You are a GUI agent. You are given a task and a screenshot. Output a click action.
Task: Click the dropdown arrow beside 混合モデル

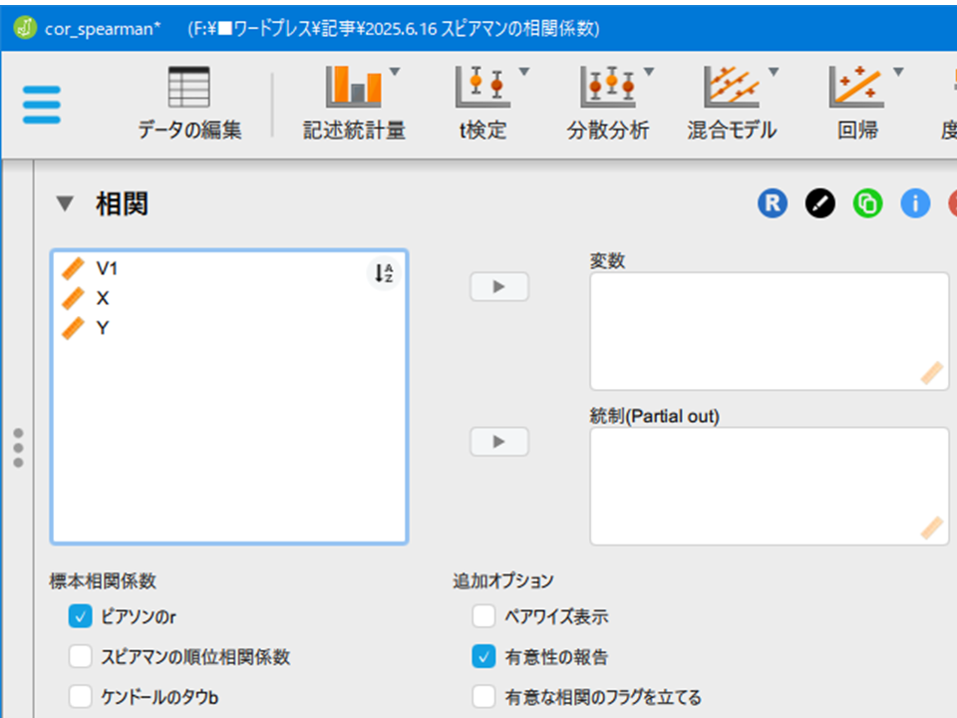coord(774,72)
